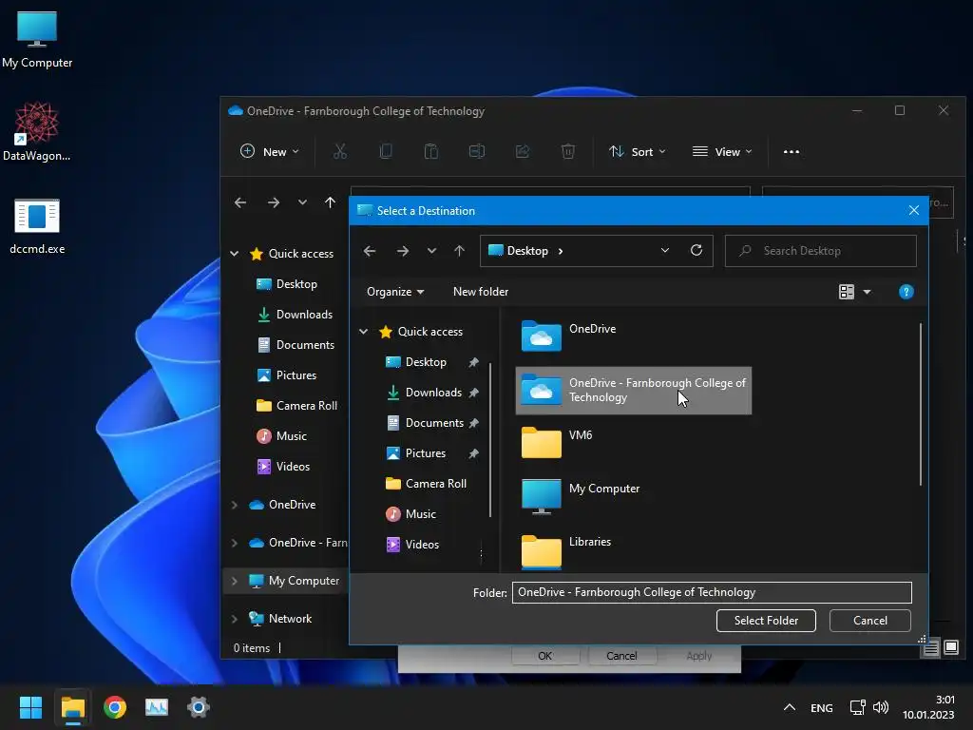The width and height of the screenshot is (973, 730).
Task: Open Organize menu in dialog
Action: (x=395, y=292)
